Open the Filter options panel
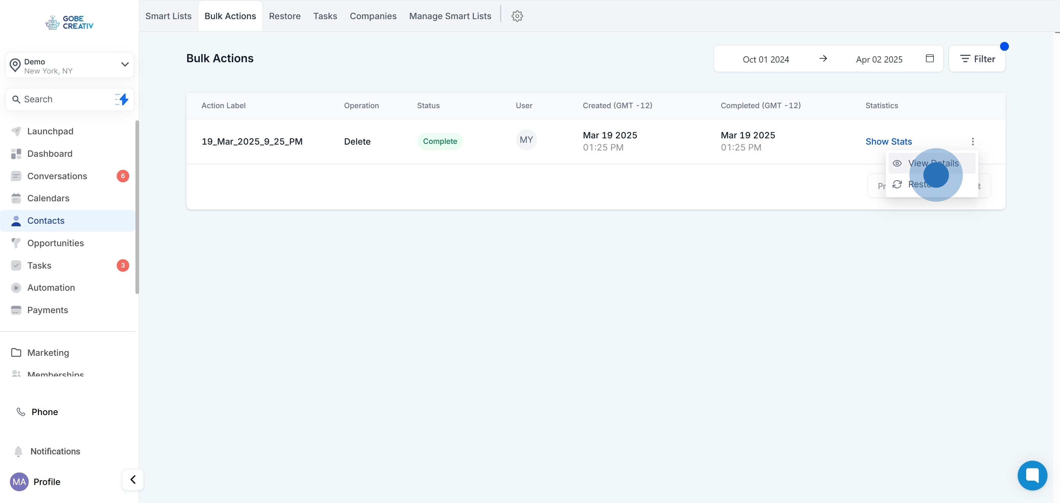1060x503 pixels. point(977,59)
